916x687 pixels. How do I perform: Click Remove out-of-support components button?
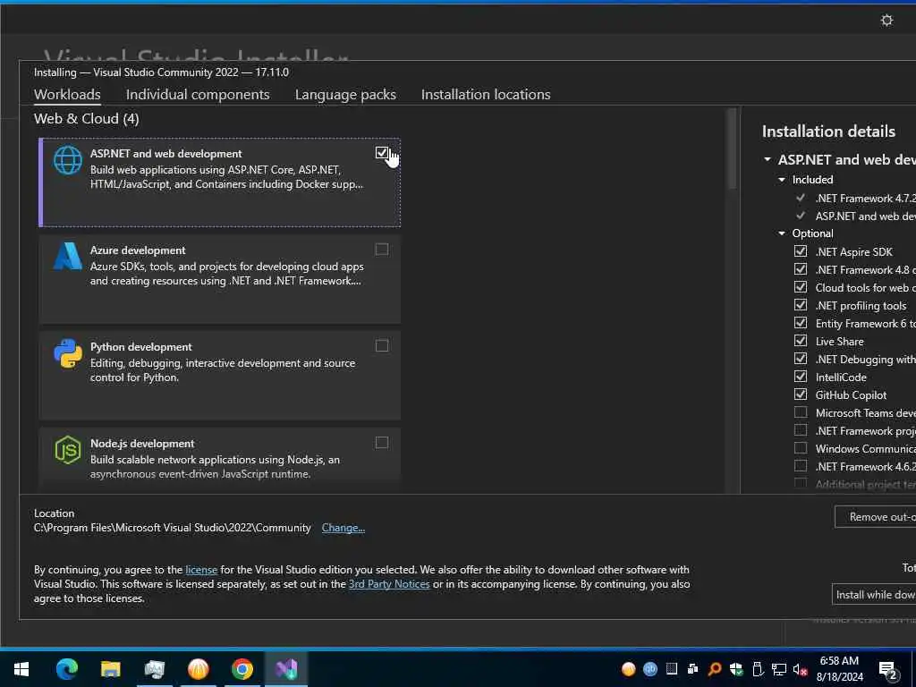pyautogui.click(x=875, y=517)
